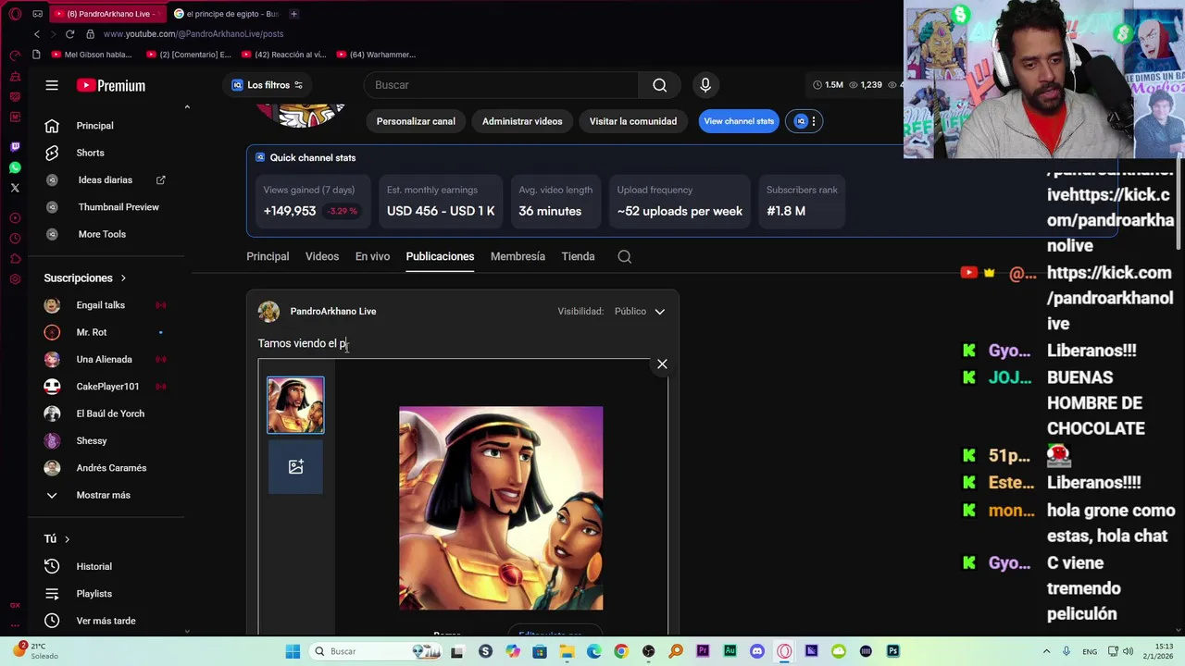Open Premiere Pro from the taskbar

pyautogui.click(x=703, y=651)
